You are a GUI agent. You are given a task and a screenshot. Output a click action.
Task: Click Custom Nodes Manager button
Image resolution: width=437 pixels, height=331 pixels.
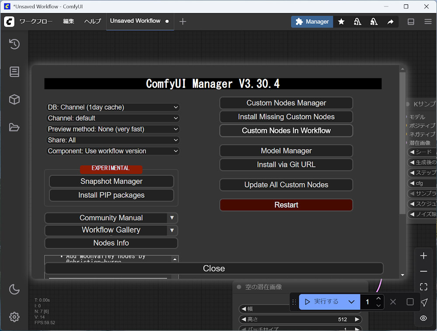(286, 103)
